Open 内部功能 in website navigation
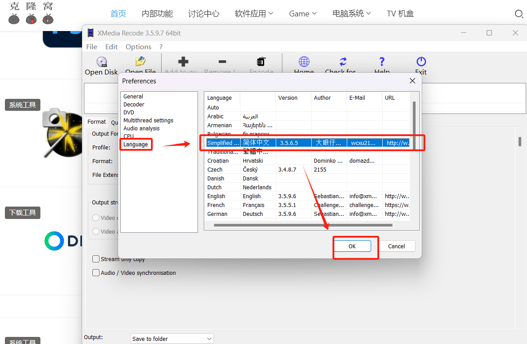 [157, 14]
